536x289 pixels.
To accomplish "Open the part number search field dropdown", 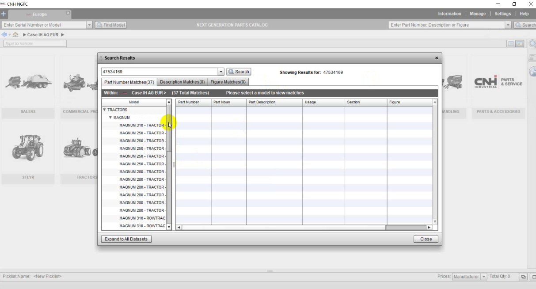I will coord(508,25).
